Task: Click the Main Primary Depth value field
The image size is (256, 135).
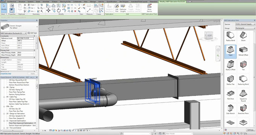Action: 26,55
